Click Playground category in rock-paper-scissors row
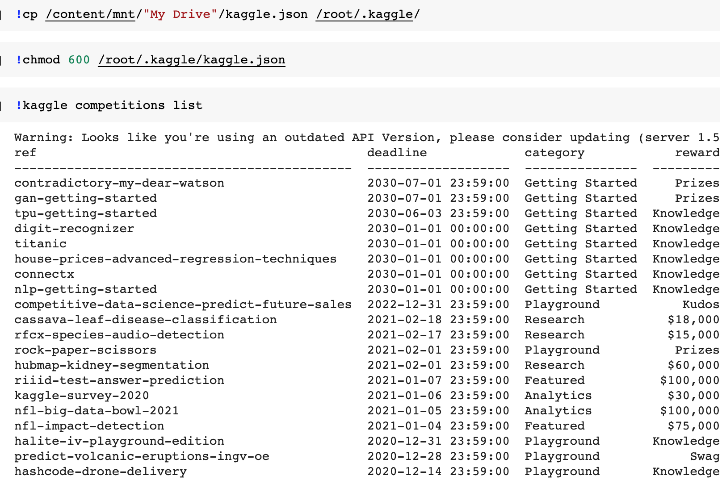The height and width of the screenshot is (484, 722). click(x=562, y=350)
